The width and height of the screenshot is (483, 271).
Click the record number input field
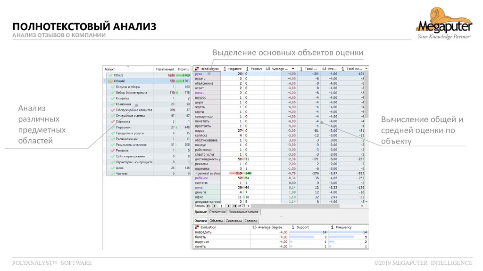click(221, 206)
